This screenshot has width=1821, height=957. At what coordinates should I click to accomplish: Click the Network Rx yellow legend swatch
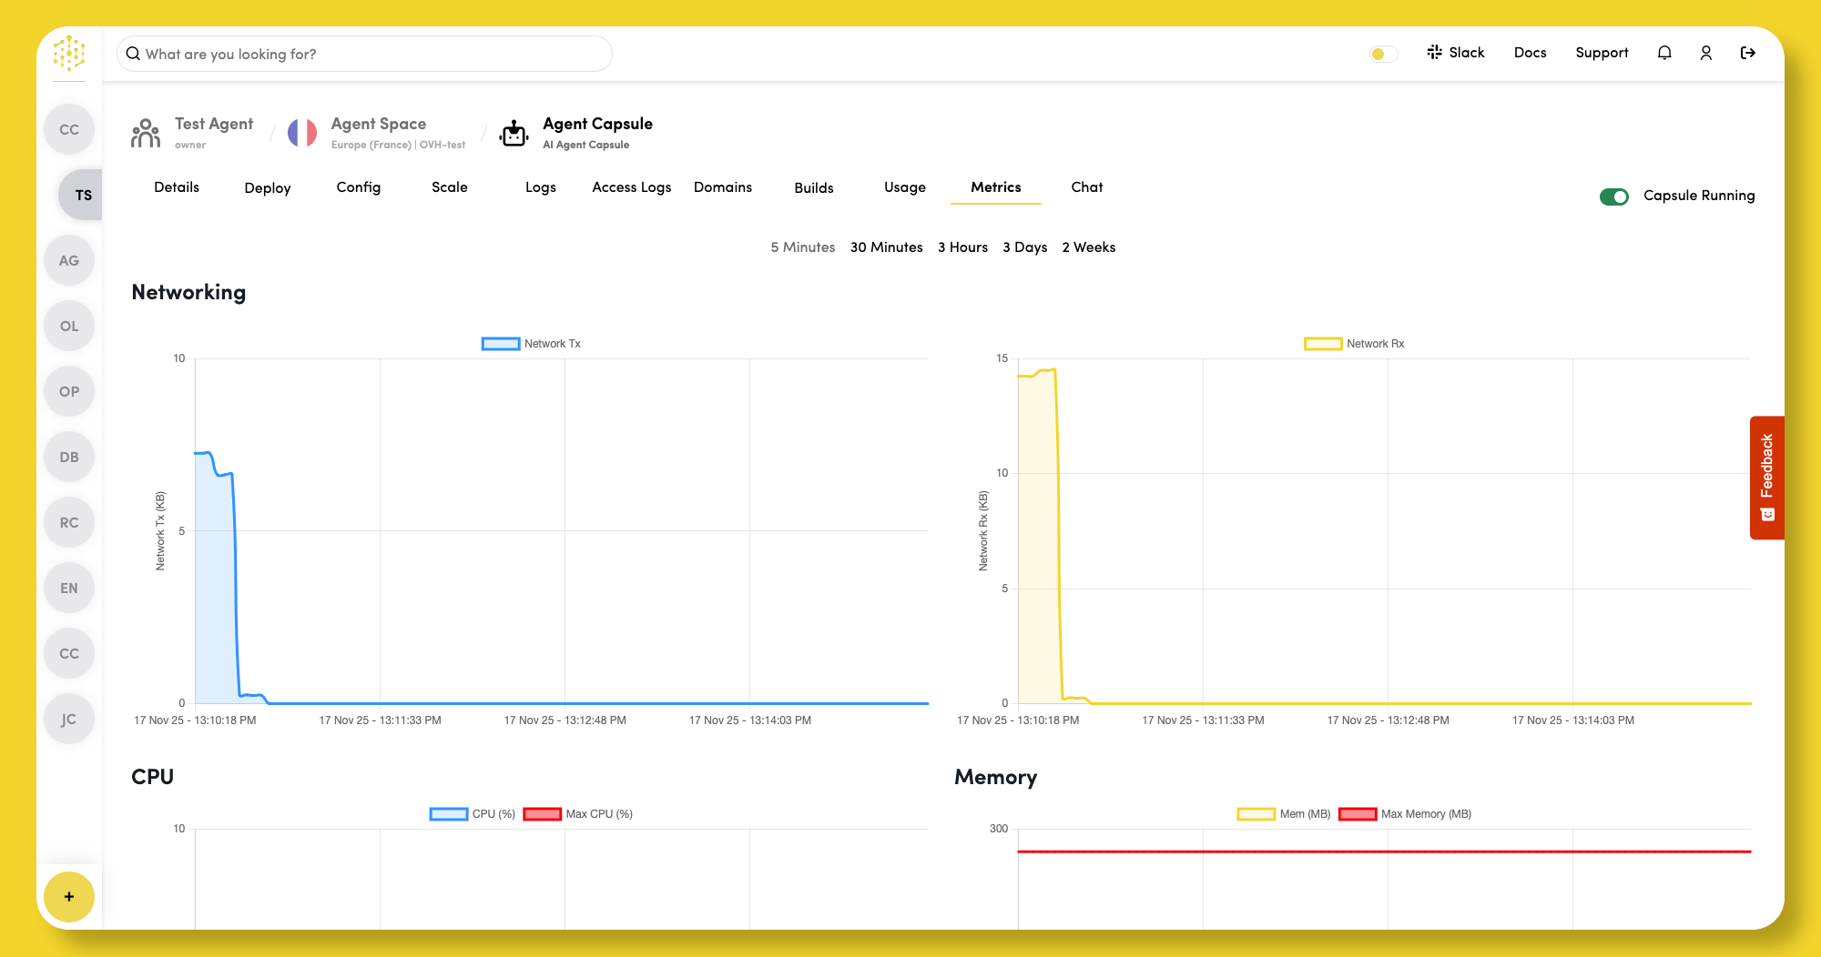tap(1323, 344)
